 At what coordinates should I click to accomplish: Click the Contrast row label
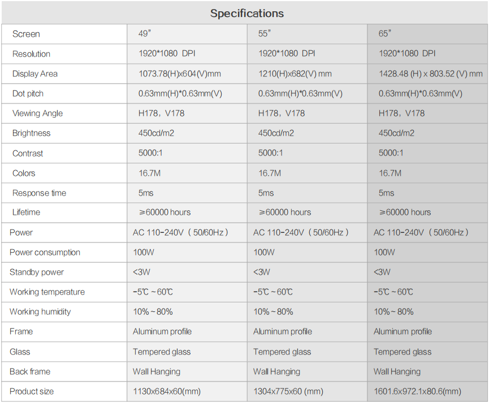click(x=28, y=153)
